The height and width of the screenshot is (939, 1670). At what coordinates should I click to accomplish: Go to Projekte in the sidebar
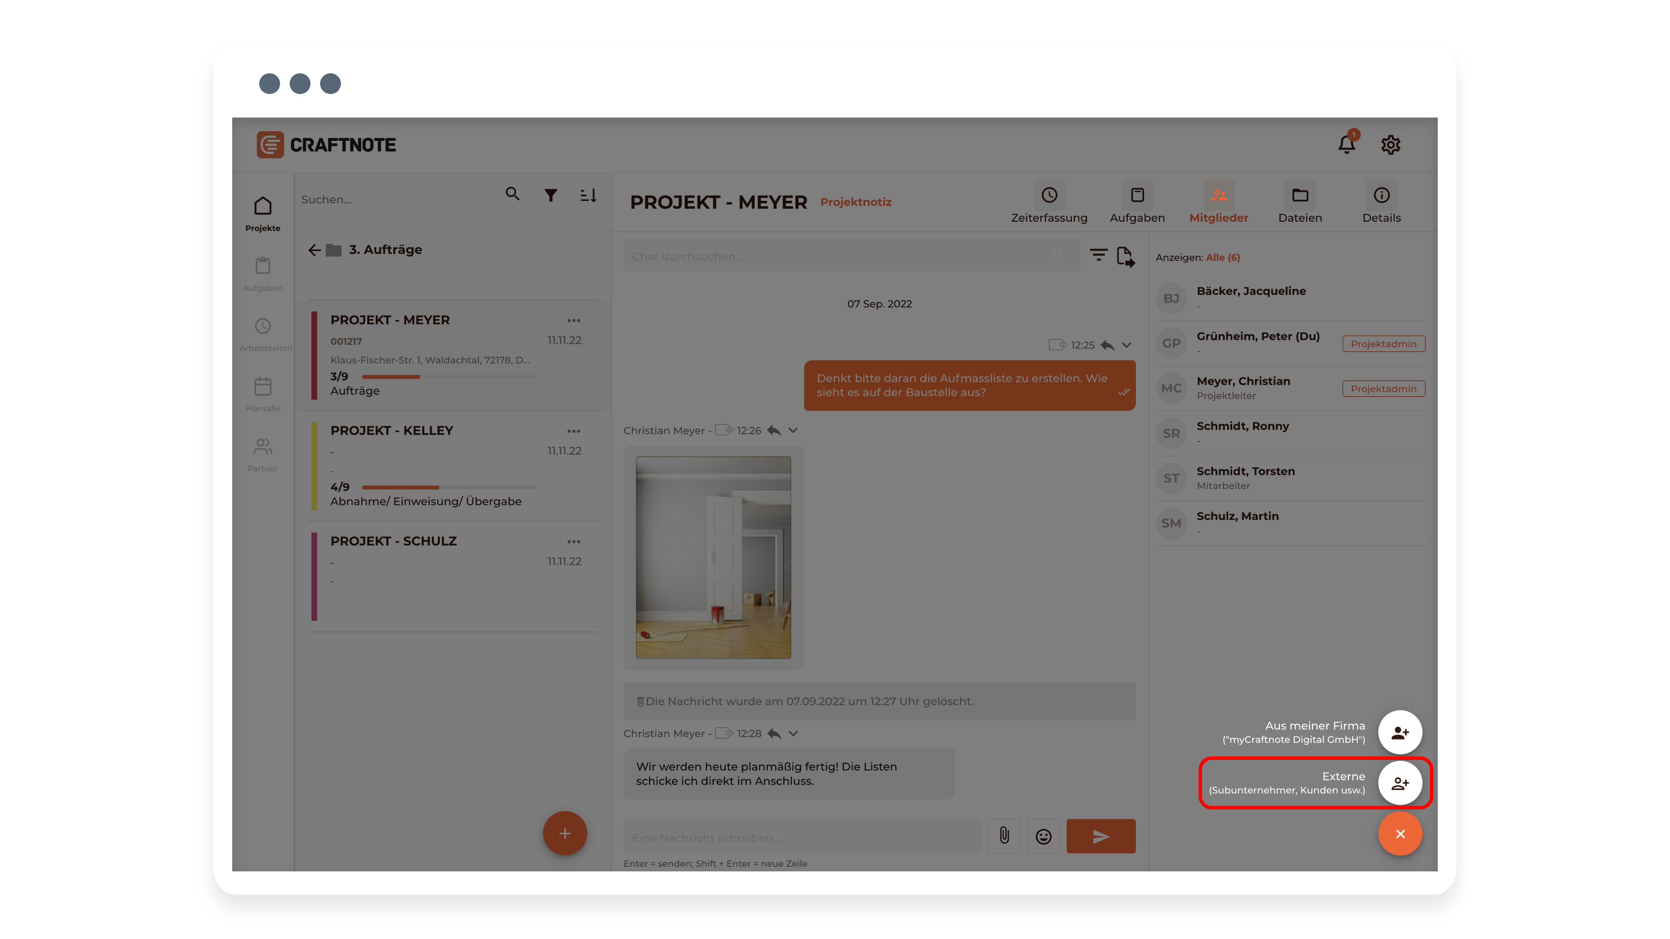pos(263,214)
